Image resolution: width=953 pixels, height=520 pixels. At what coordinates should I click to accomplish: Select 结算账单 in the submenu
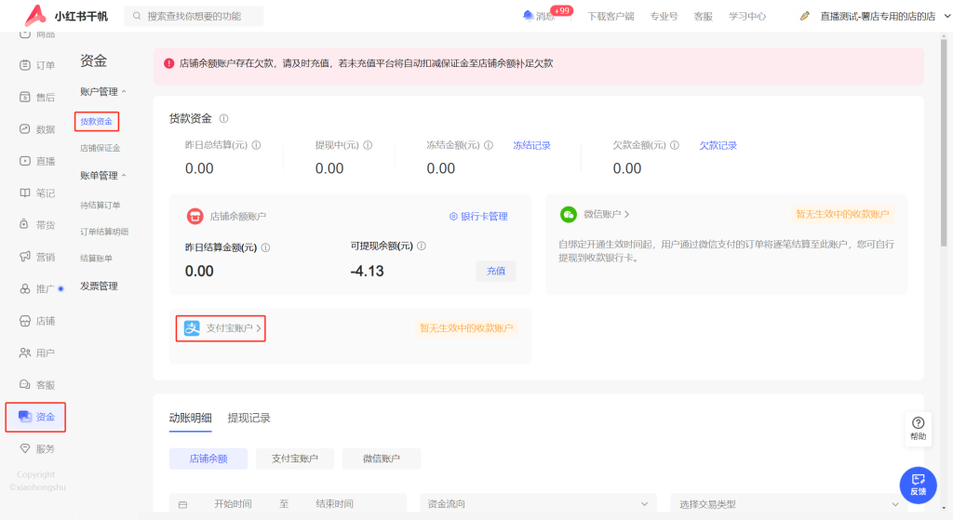click(x=96, y=259)
